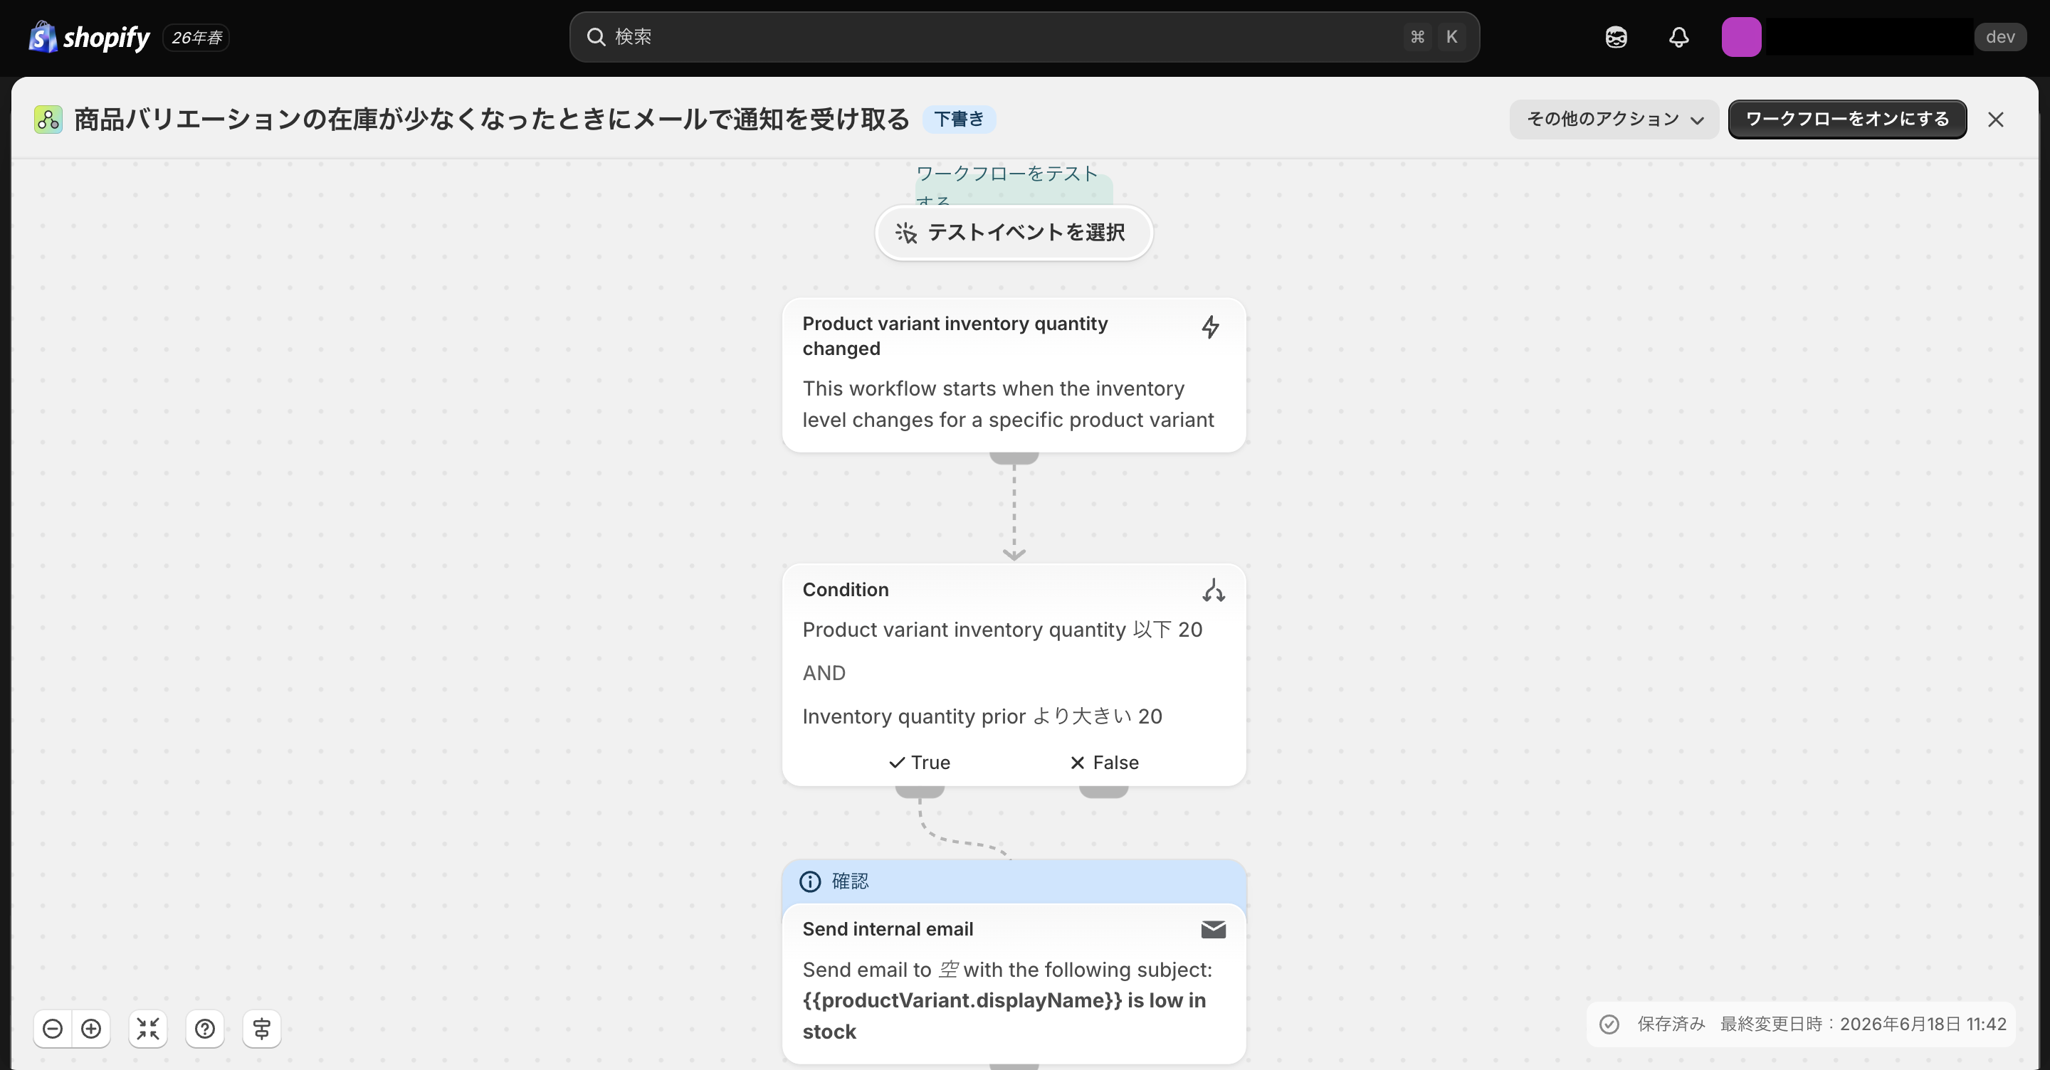
Task: Click the green Flow app icon
Action: coord(48,120)
